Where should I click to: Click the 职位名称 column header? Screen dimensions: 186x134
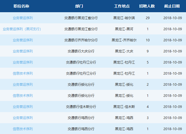click(x=21, y=6)
